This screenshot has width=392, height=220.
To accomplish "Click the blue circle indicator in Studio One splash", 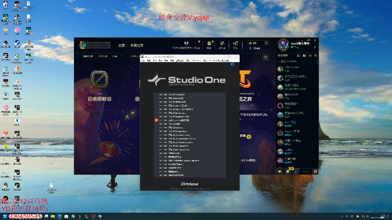I will 232,65.
